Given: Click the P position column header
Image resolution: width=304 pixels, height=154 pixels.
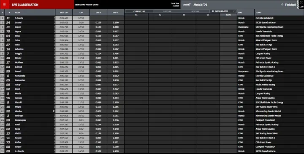Looking at the screenshot, I should [3, 12].
